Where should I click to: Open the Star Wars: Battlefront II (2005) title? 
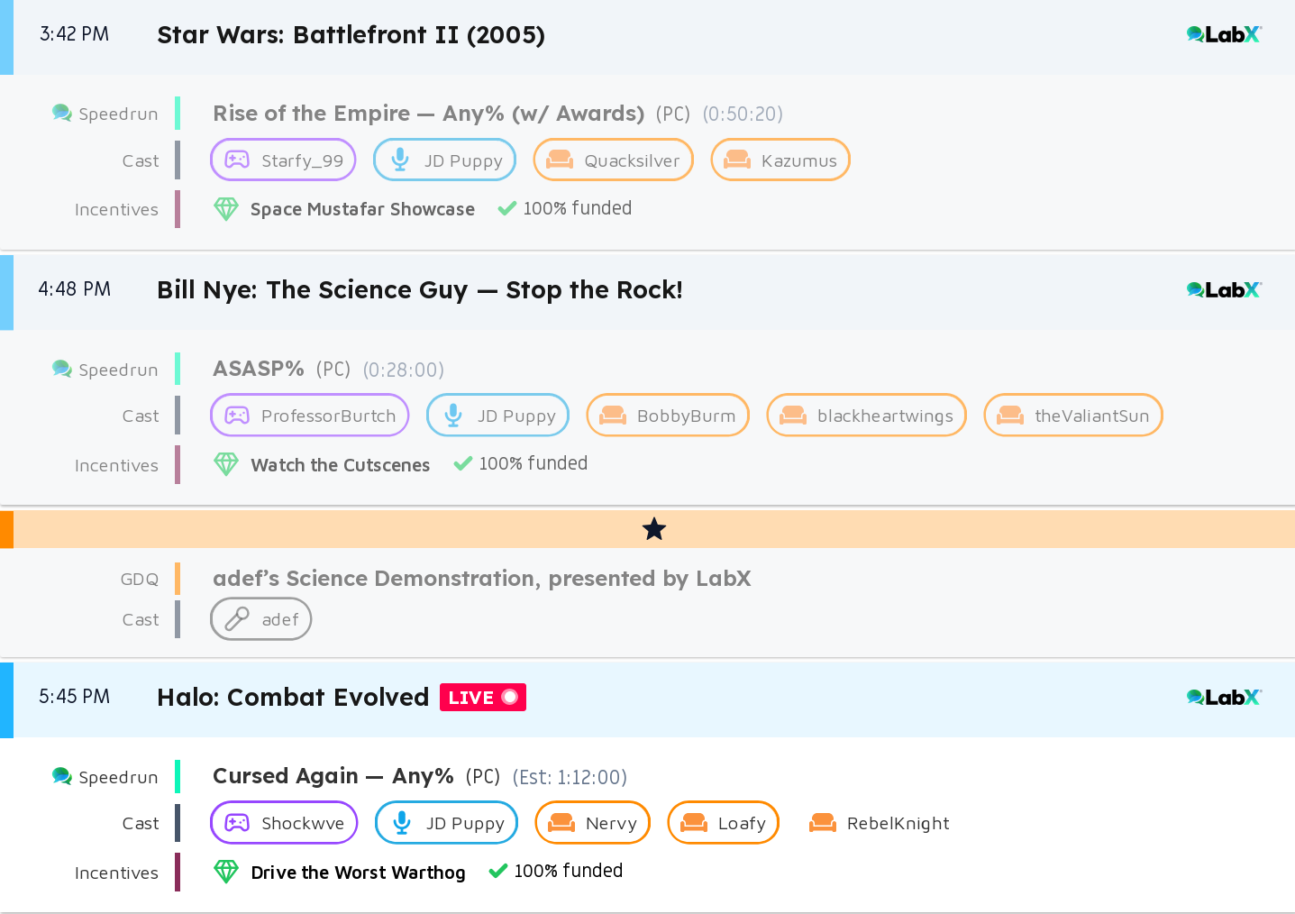[x=351, y=35]
